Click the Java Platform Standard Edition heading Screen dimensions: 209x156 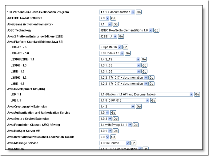(35, 42)
